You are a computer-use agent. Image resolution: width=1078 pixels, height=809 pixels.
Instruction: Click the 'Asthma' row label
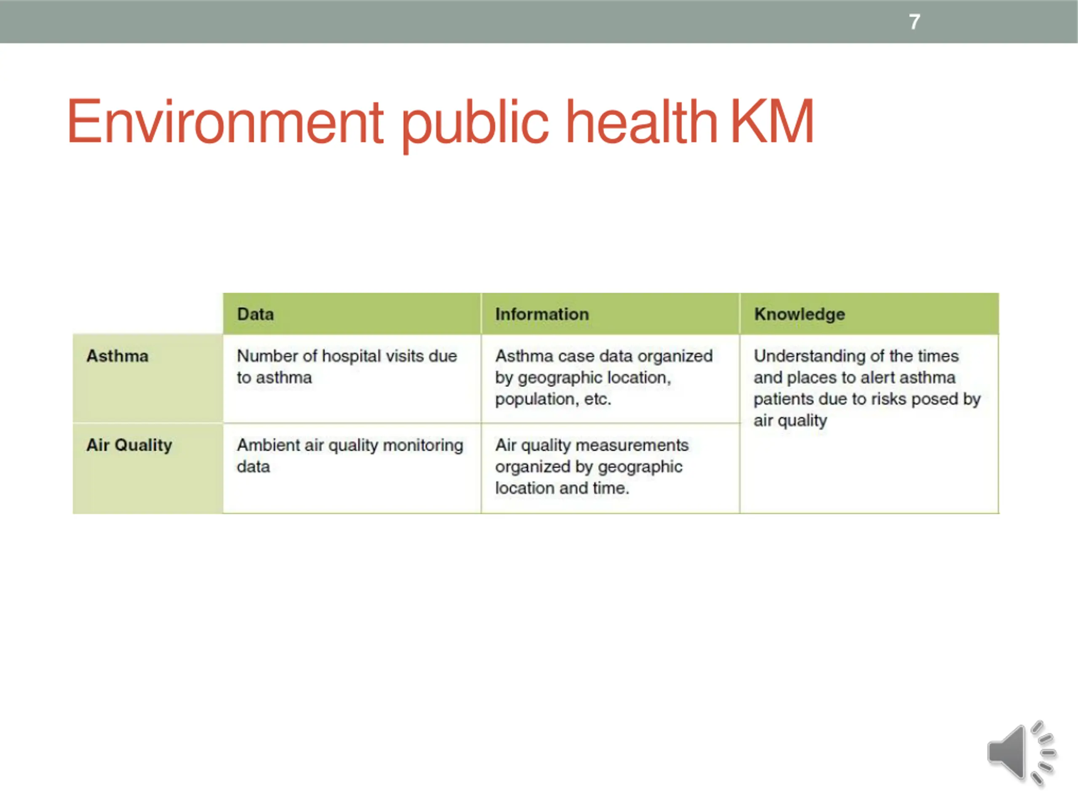pos(148,378)
